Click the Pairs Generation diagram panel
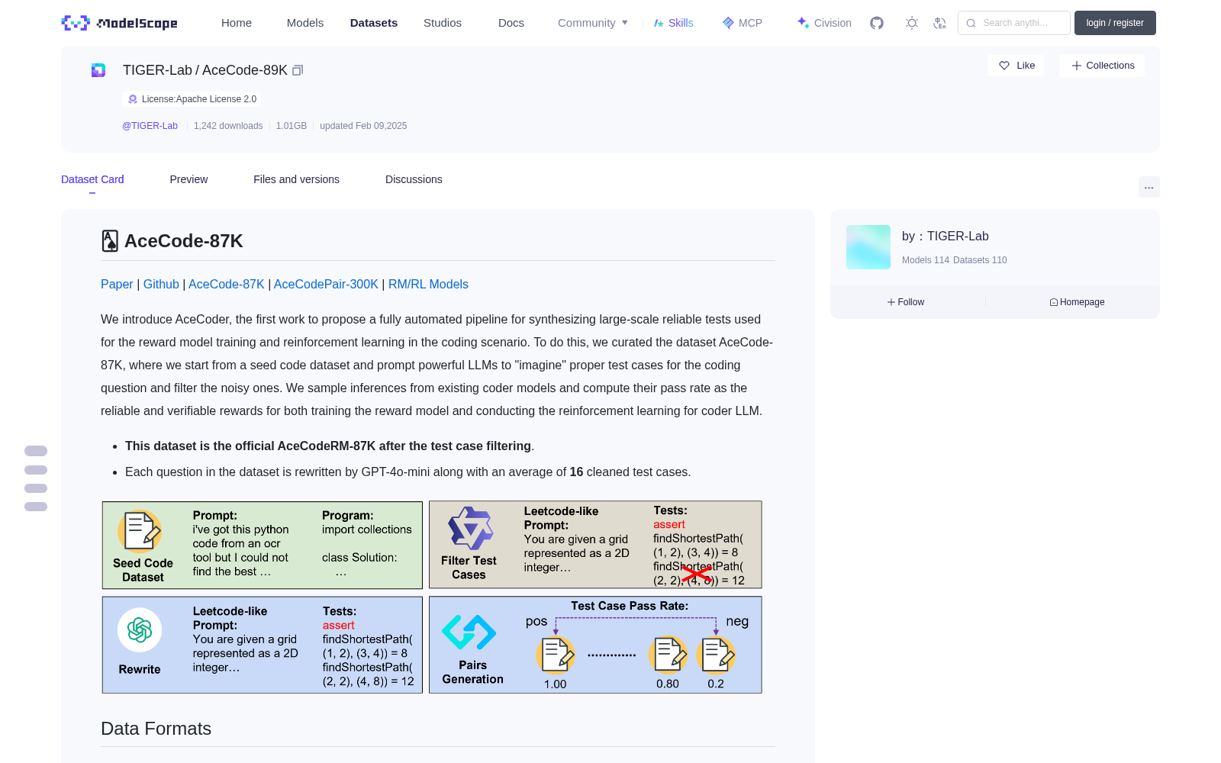The height and width of the screenshot is (763, 1221). click(595, 645)
